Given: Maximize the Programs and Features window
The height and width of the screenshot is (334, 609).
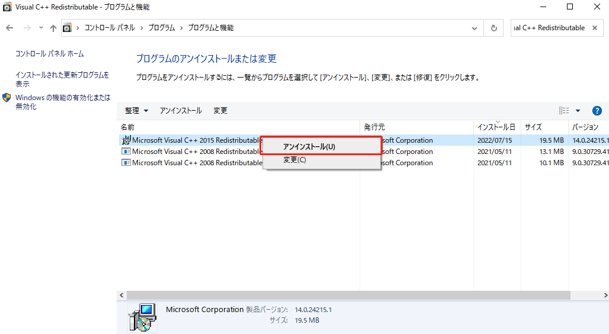Looking at the screenshot, I should 570,7.
